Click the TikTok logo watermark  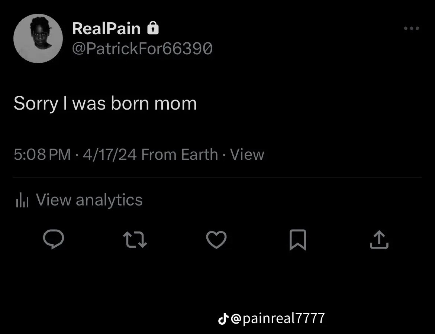click(x=223, y=318)
